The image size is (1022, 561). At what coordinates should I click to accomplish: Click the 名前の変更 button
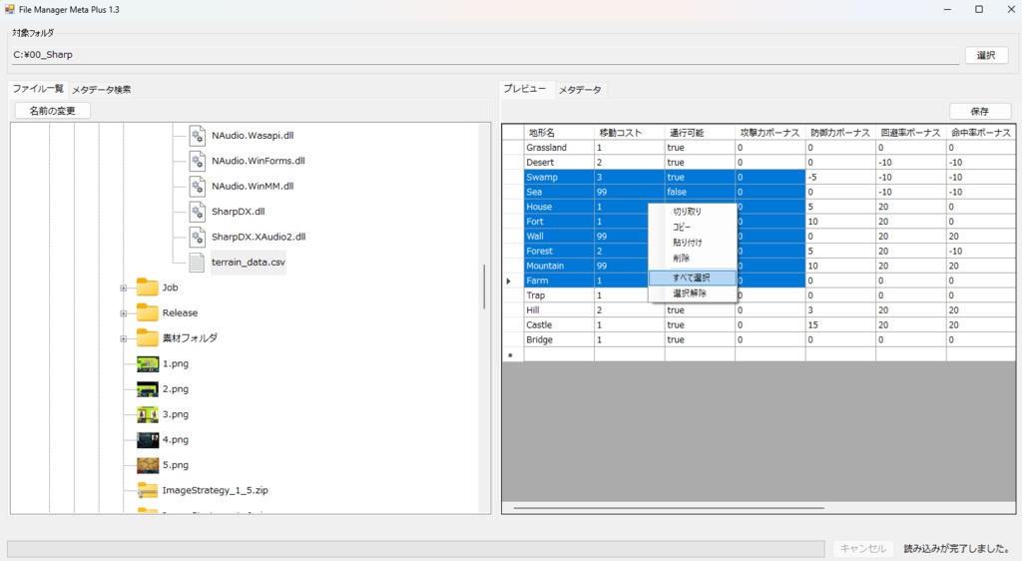pos(52,111)
